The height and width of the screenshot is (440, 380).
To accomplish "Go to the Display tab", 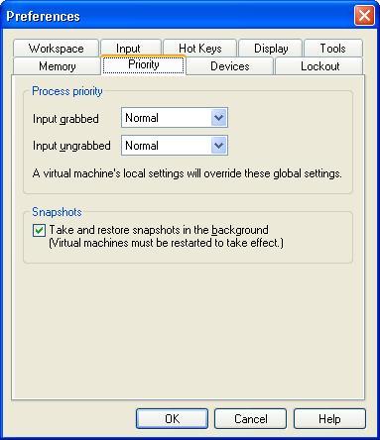I will pos(271,49).
